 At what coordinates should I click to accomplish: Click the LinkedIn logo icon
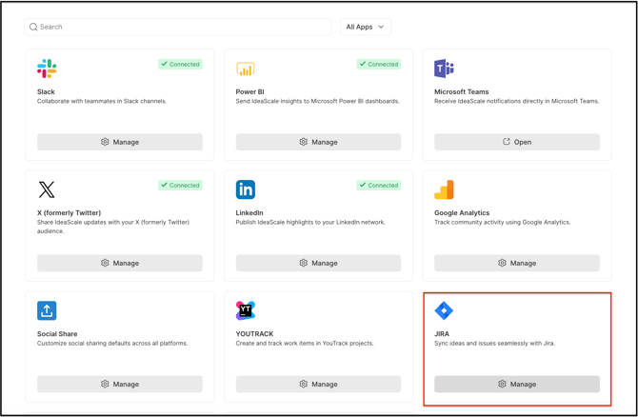pos(245,189)
